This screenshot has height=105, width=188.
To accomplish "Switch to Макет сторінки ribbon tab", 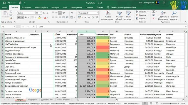I will (41, 7).
